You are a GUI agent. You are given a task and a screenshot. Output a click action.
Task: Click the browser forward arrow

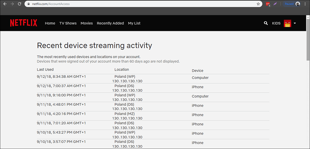pyautogui.click(x=12, y=4)
